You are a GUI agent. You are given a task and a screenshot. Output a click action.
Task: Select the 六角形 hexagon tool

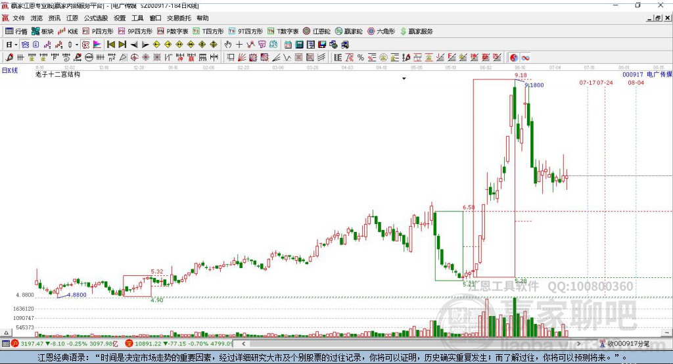click(x=381, y=32)
